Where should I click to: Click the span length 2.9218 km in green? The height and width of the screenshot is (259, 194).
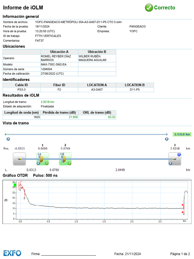[x=47, y=102]
